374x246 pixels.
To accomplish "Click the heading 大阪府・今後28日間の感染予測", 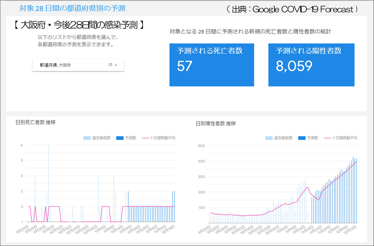I will click(x=79, y=25).
